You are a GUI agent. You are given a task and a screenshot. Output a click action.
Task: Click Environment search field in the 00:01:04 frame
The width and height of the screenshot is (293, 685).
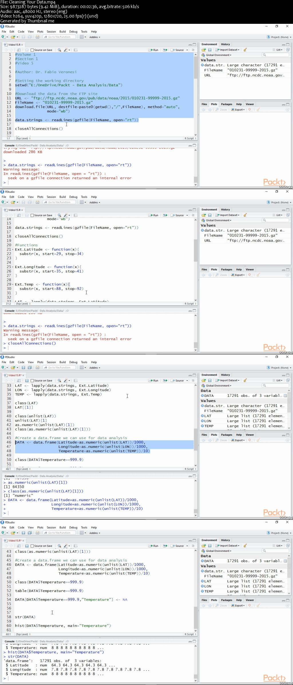tap(275, 220)
